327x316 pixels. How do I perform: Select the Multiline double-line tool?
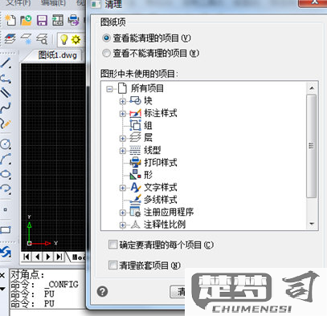click(6, 92)
